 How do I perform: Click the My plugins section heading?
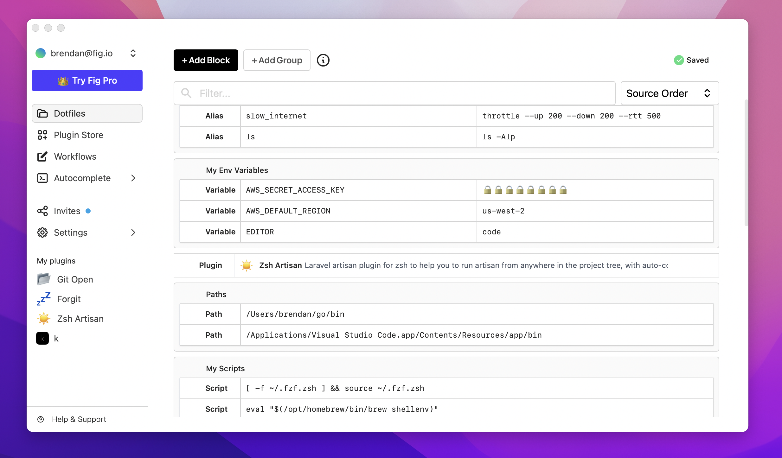pyautogui.click(x=56, y=261)
